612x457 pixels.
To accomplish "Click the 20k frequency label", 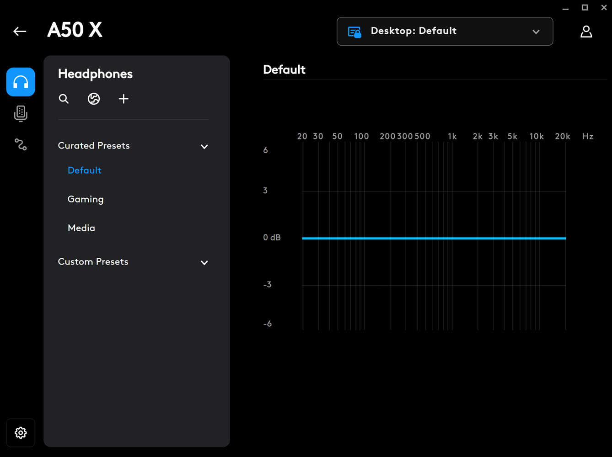I will pyautogui.click(x=563, y=136).
